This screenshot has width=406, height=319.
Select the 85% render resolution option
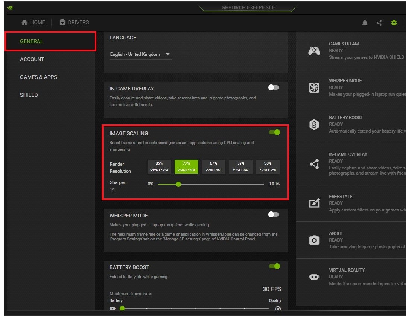coord(159,167)
